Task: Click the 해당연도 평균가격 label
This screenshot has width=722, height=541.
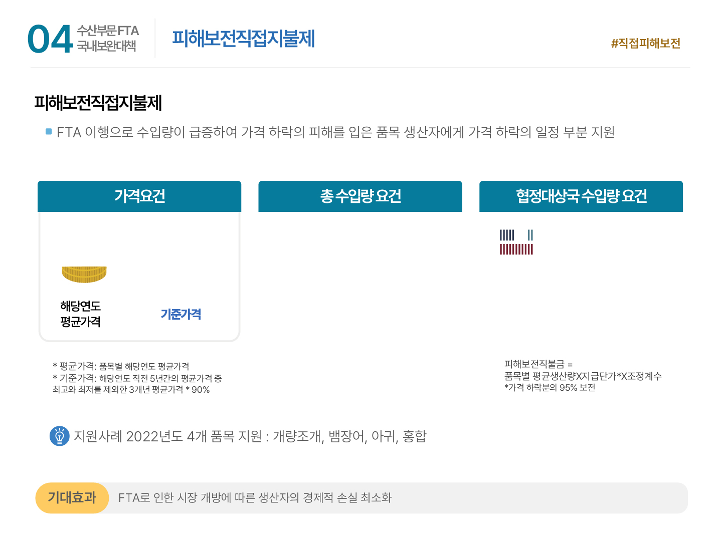Action: [81, 314]
